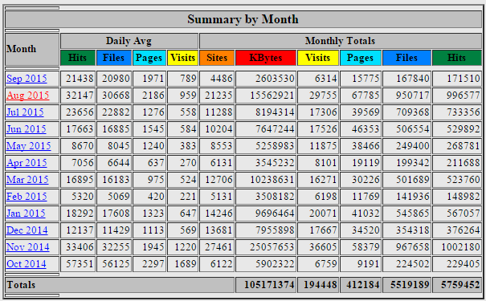The image size is (486, 301).
Task: Open Nov 2014 monthly details
Action: click(28, 247)
